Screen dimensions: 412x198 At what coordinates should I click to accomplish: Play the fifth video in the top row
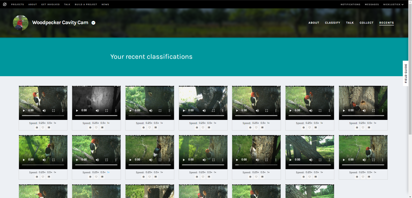click(237, 110)
